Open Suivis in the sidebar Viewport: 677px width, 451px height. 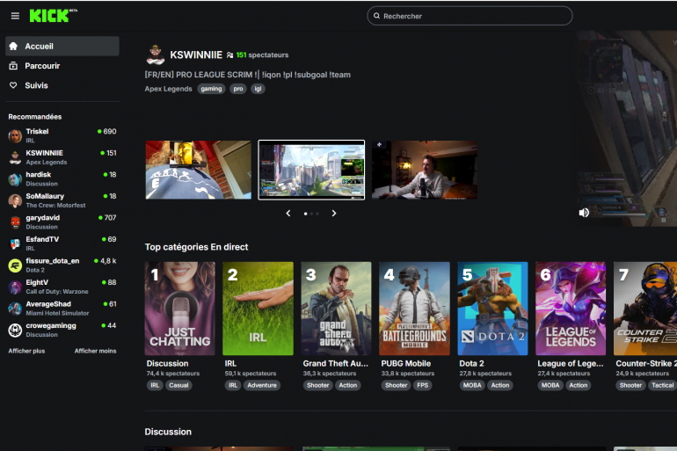click(x=36, y=85)
